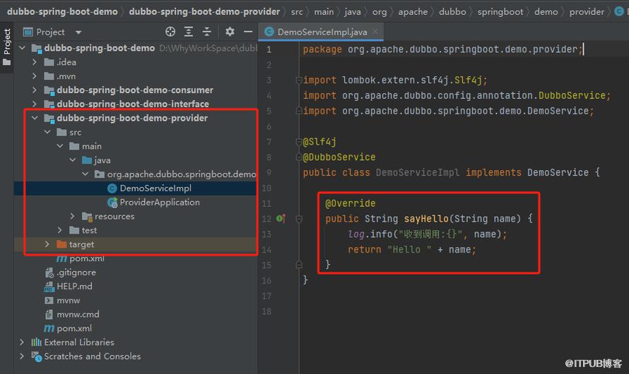Select the dubbo-spring-boot-demo-consumer module row

click(135, 90)
